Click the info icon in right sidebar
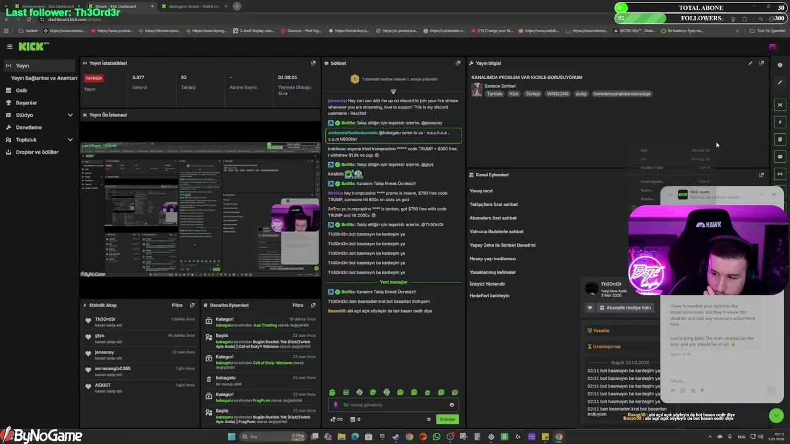The image size is (790, 444). pyautogui.click(x=780, y=65)
